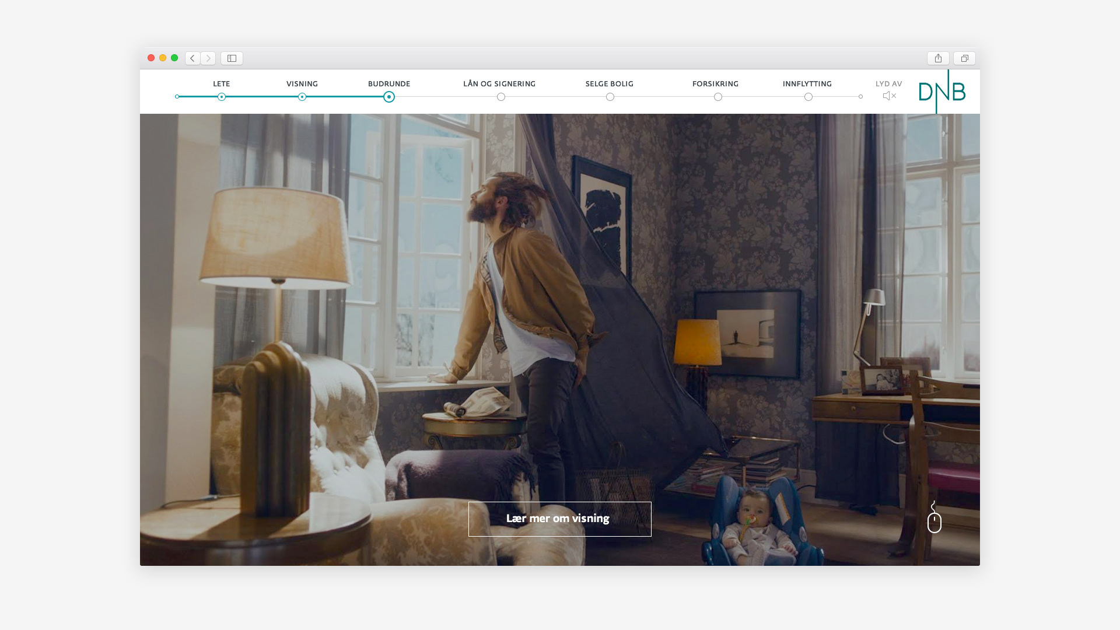This screenshot has width=1120, height=630.
Task: Click the Lær mer om visning button
Action: (x=560, y=519)
